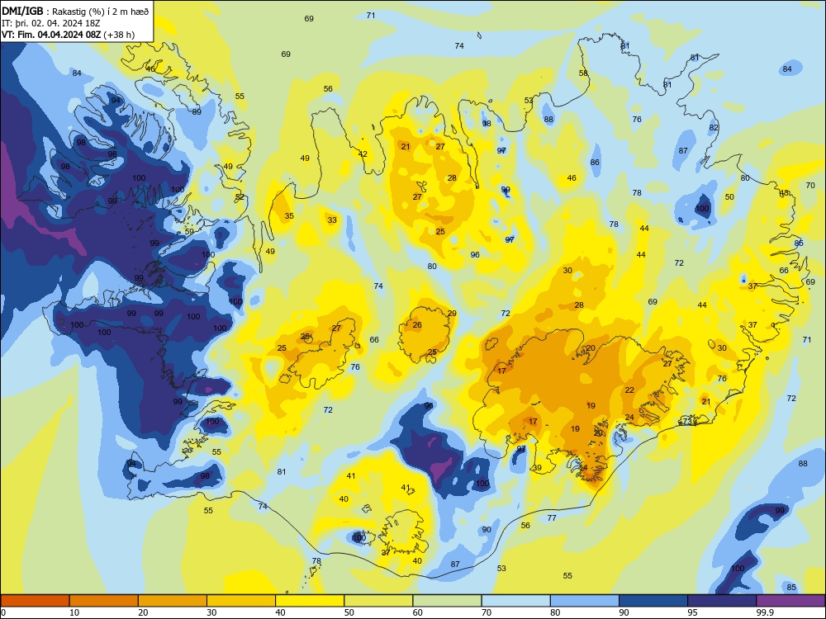Click the '60' label on the color scale
Screen dimensions: 826x619
point(418,612)
